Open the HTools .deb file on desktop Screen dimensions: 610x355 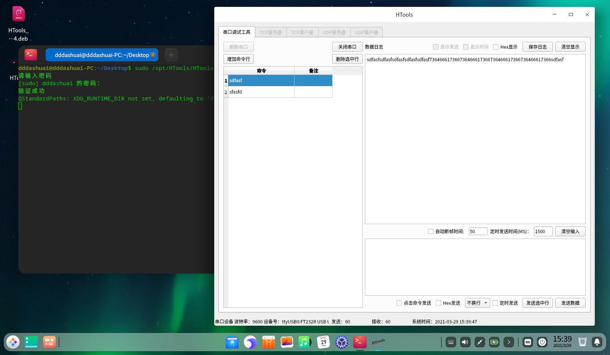click(18, 14)
